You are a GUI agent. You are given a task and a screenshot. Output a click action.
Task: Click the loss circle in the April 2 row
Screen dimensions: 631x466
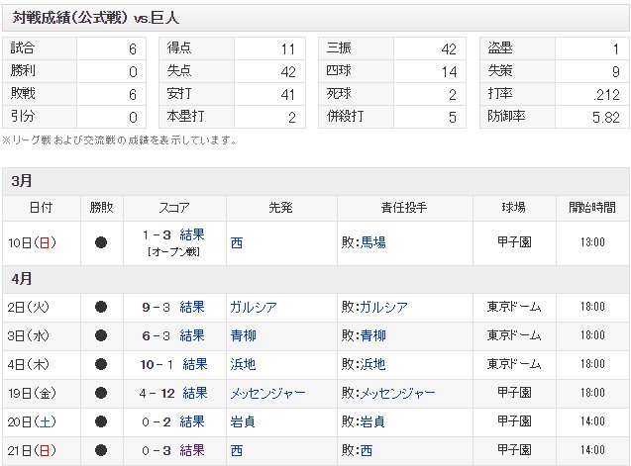(x=101, y=307)
